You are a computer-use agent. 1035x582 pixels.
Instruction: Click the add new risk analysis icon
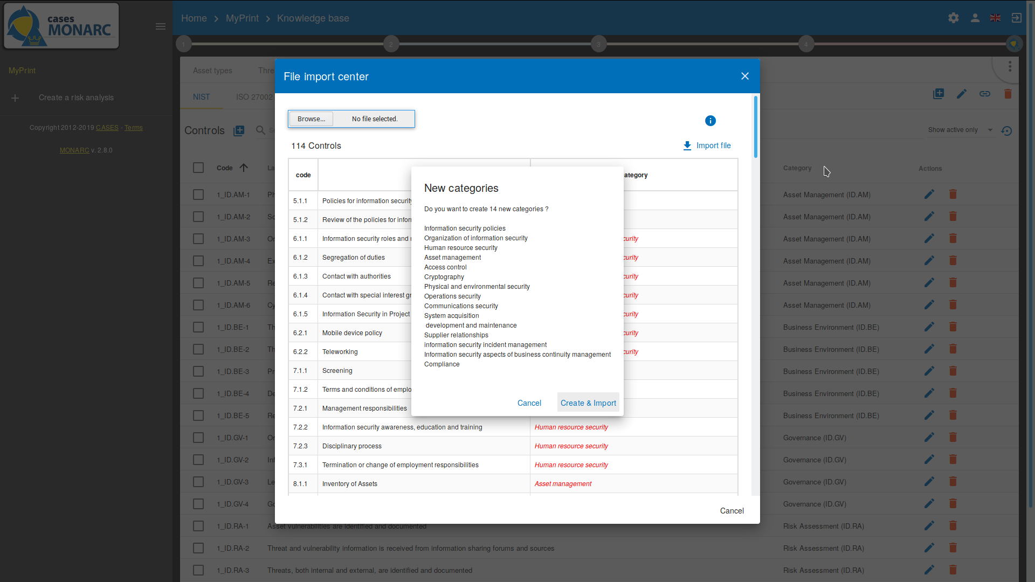point(15,98)
